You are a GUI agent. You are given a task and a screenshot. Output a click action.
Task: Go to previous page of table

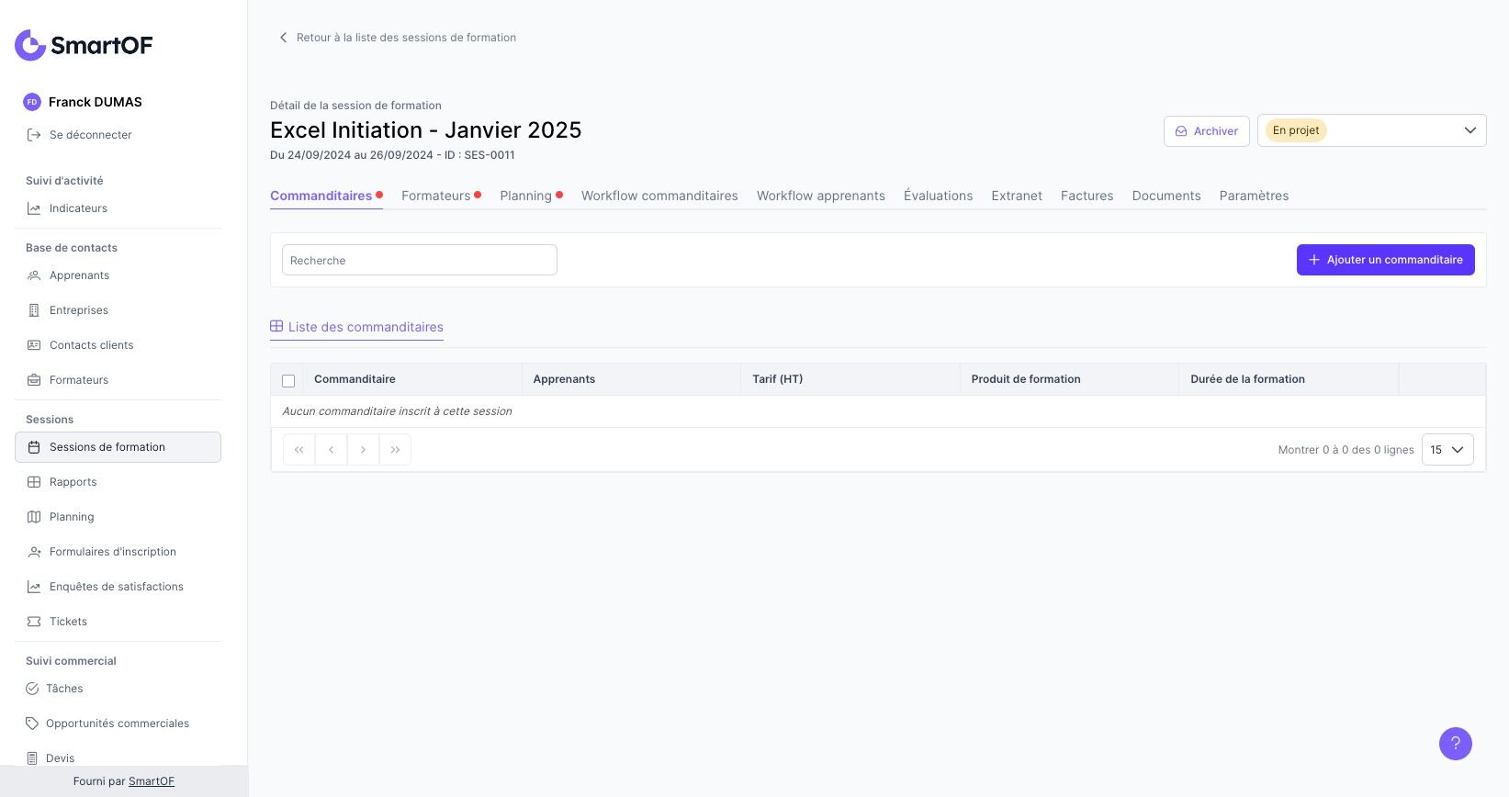(x=331, y=450)
